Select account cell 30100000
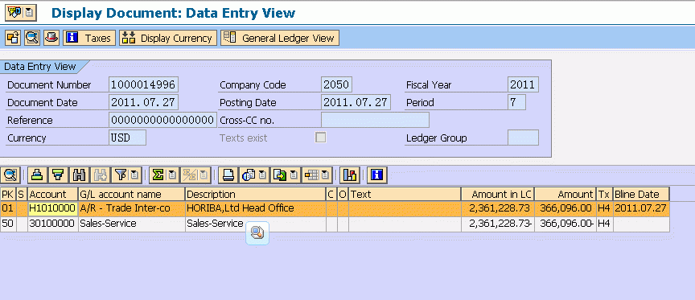695x300 pixels. point(53,224)
